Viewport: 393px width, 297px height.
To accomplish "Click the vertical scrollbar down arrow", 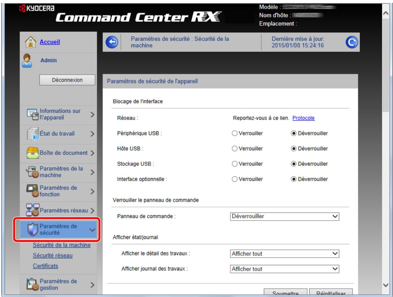I will point(387,285).
